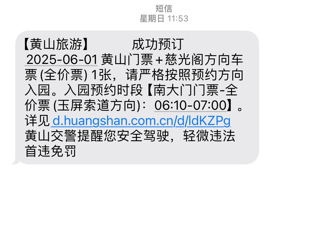Click the 详见 text before the link
This screenshot has width=328, height=250.
tap(37, 121)
